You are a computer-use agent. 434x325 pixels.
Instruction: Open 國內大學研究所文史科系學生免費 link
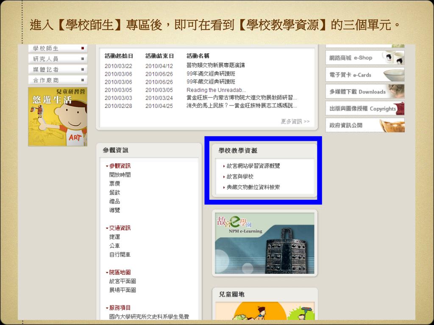coord(149,317)
